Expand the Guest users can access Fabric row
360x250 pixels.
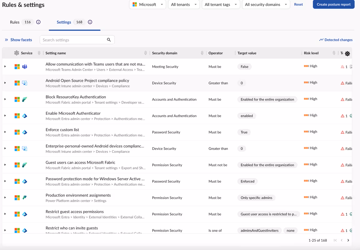pos(5,165)
